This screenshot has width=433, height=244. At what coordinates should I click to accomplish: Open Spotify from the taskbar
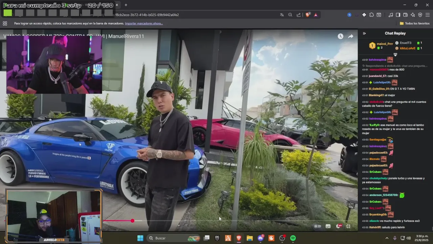(293, 238)
